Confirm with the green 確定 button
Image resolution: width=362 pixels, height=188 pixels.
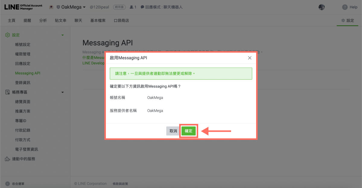click(x=189, y=131)
